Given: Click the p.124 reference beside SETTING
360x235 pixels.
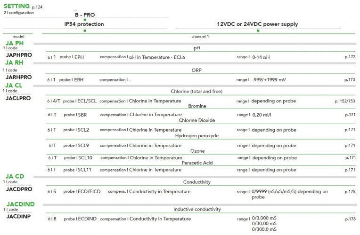Looking at the screenshot, I should pyautogui.click(x=37, y=8).
